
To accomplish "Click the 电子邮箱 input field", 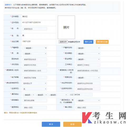I will (x=35, y=78).
